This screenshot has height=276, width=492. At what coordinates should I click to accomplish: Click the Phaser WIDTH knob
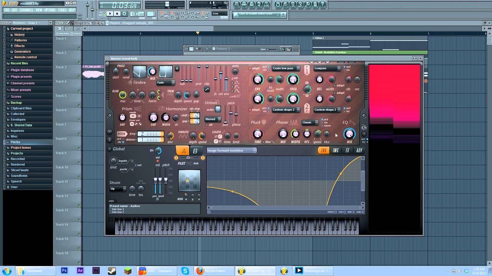(295, 134)
